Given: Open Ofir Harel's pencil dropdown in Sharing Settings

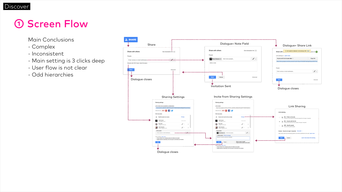Looking at the screenshot, I should 183,124.
